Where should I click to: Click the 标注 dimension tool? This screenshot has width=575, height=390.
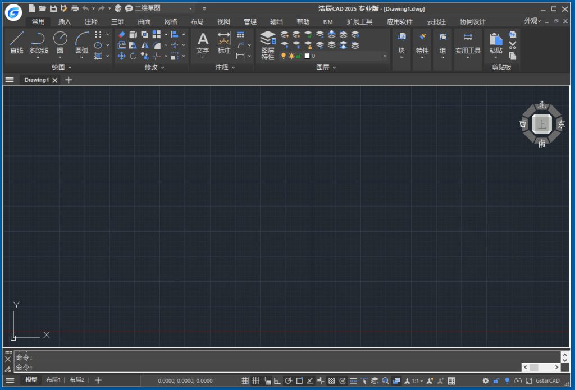[223, 43]
